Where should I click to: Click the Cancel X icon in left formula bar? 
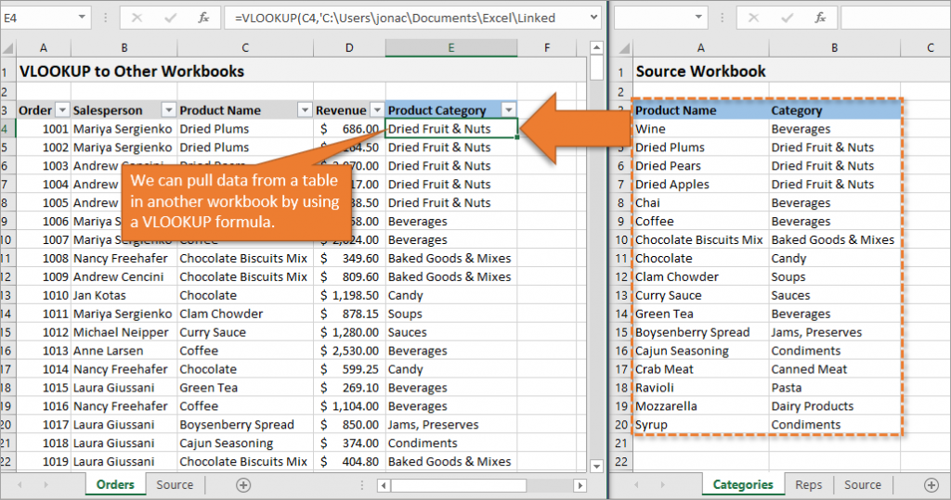tap(137, 18)
